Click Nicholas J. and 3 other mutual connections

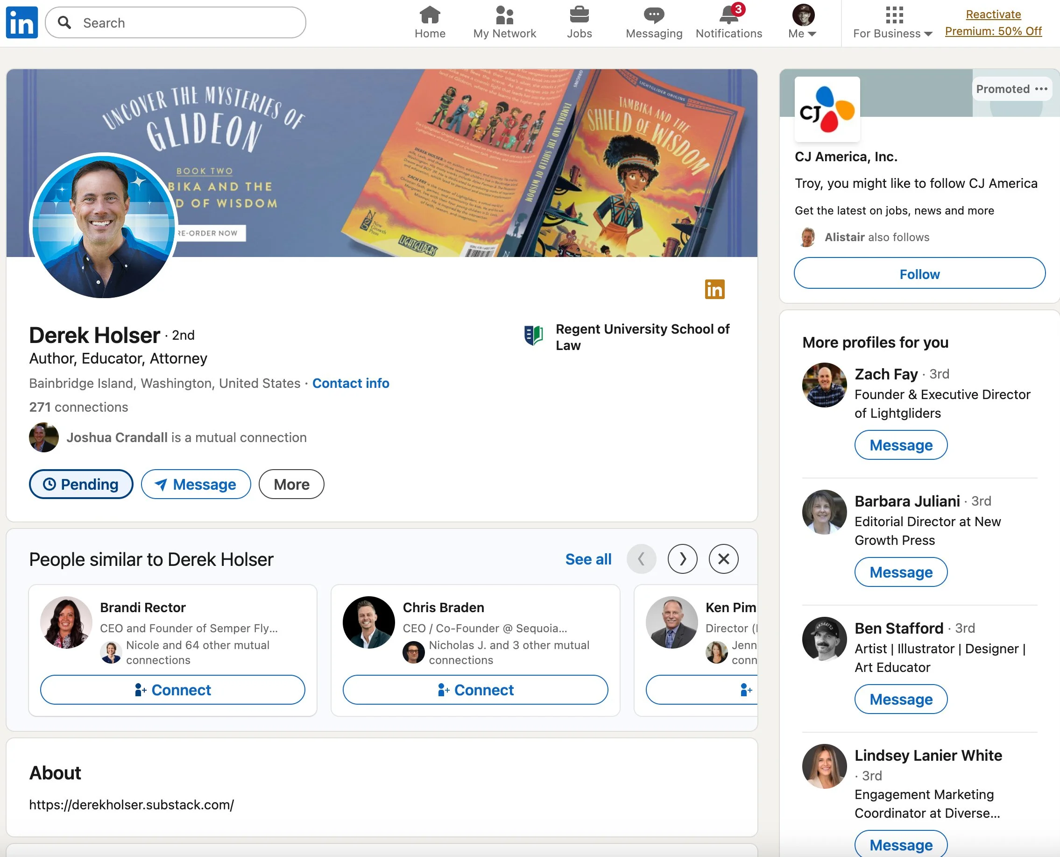point(509,653)
